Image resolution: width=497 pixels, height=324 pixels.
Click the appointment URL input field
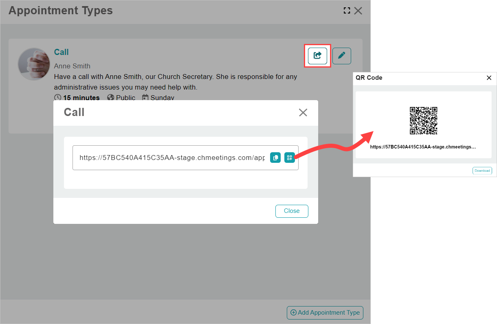(185, 158)
